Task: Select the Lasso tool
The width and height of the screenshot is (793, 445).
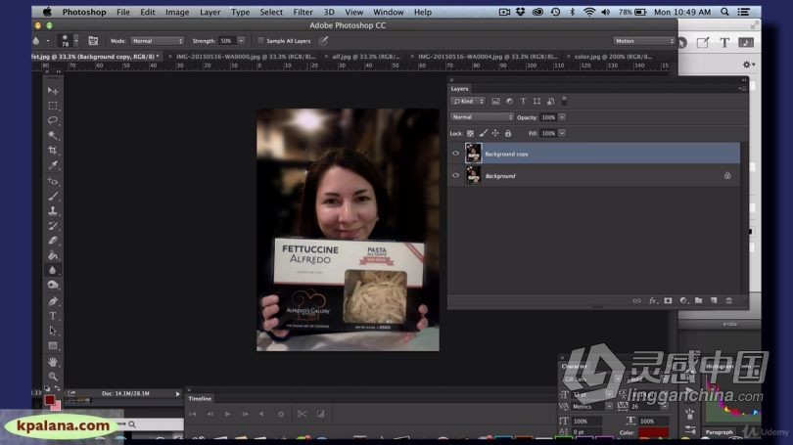Action: point(53,120)
